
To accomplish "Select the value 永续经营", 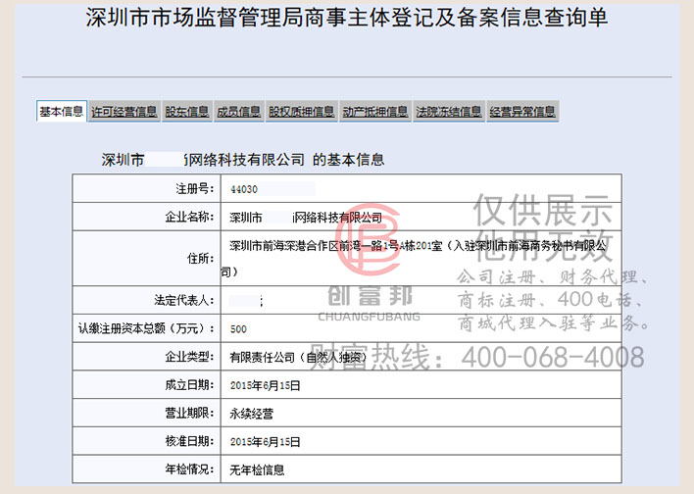I will pyautogui.click(x=251, y=414).
